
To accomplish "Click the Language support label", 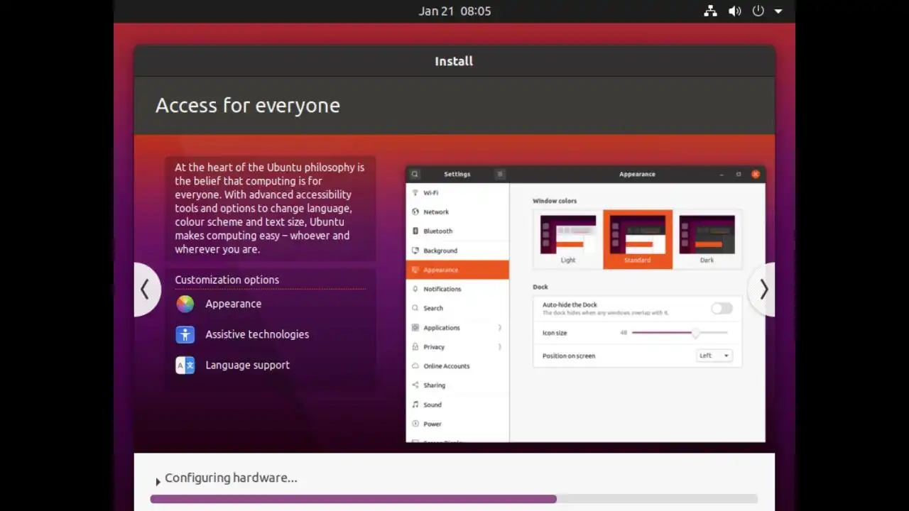I will pos(247,365).
